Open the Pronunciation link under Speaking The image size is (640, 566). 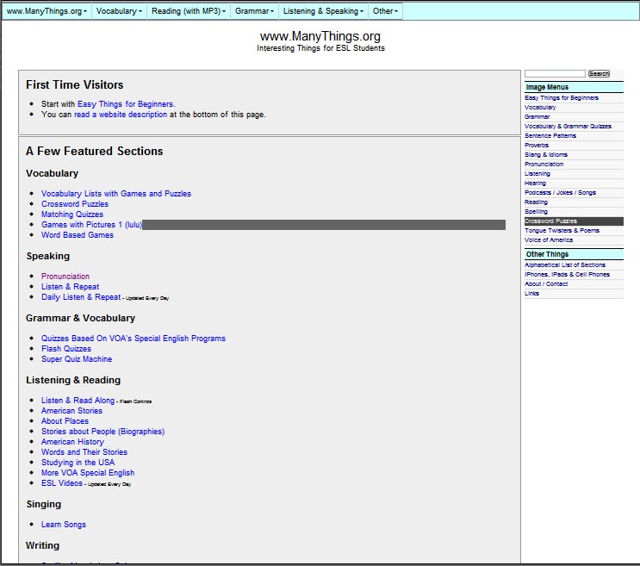tap(65, 277)
